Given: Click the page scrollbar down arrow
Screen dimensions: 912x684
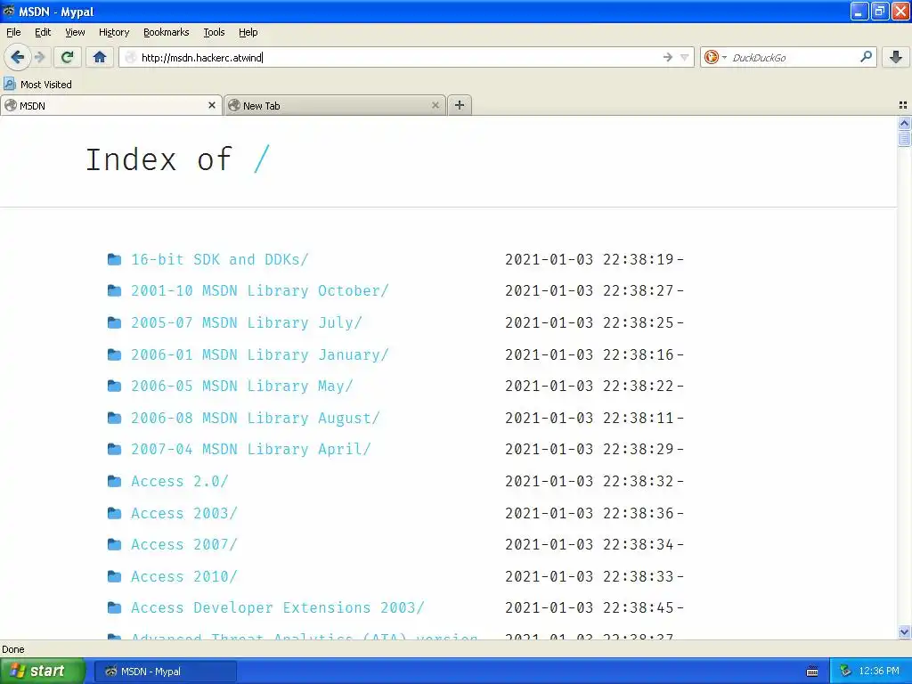Looking at the screenshot, I should pyautogui.click(x=904, y=632).
